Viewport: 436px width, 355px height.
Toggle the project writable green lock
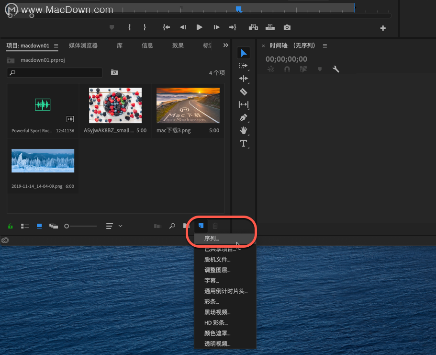10,226
